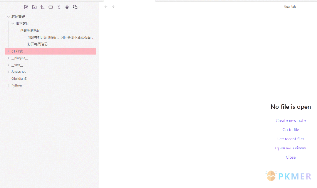Open the 创建周期笔记 item
The width and height of the screenshot is (317, 188).
point(30,31)
